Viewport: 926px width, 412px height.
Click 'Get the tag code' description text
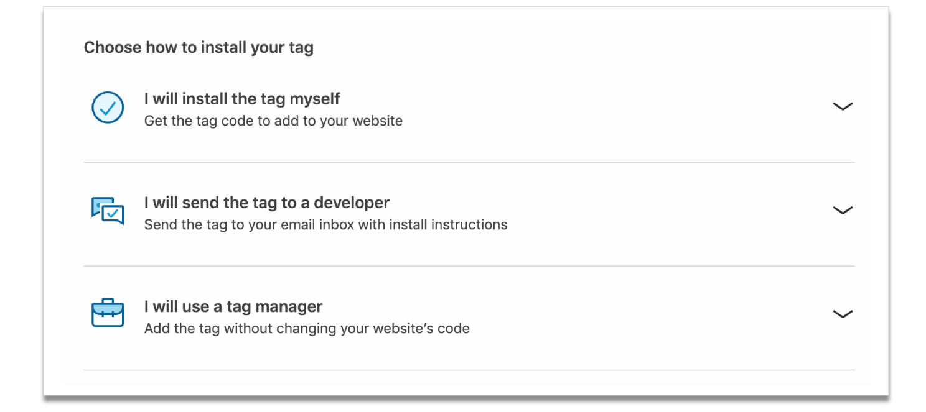pos(273,121)
